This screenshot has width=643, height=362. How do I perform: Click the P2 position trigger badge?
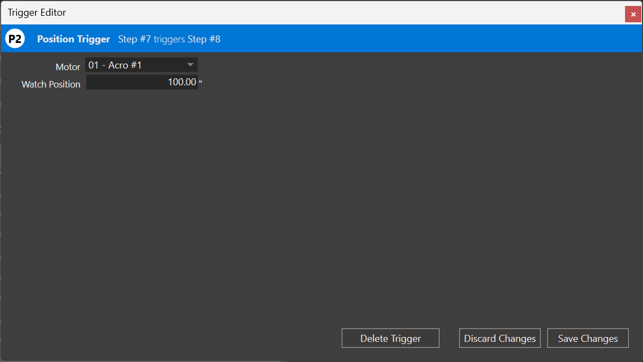coord(15,38)
